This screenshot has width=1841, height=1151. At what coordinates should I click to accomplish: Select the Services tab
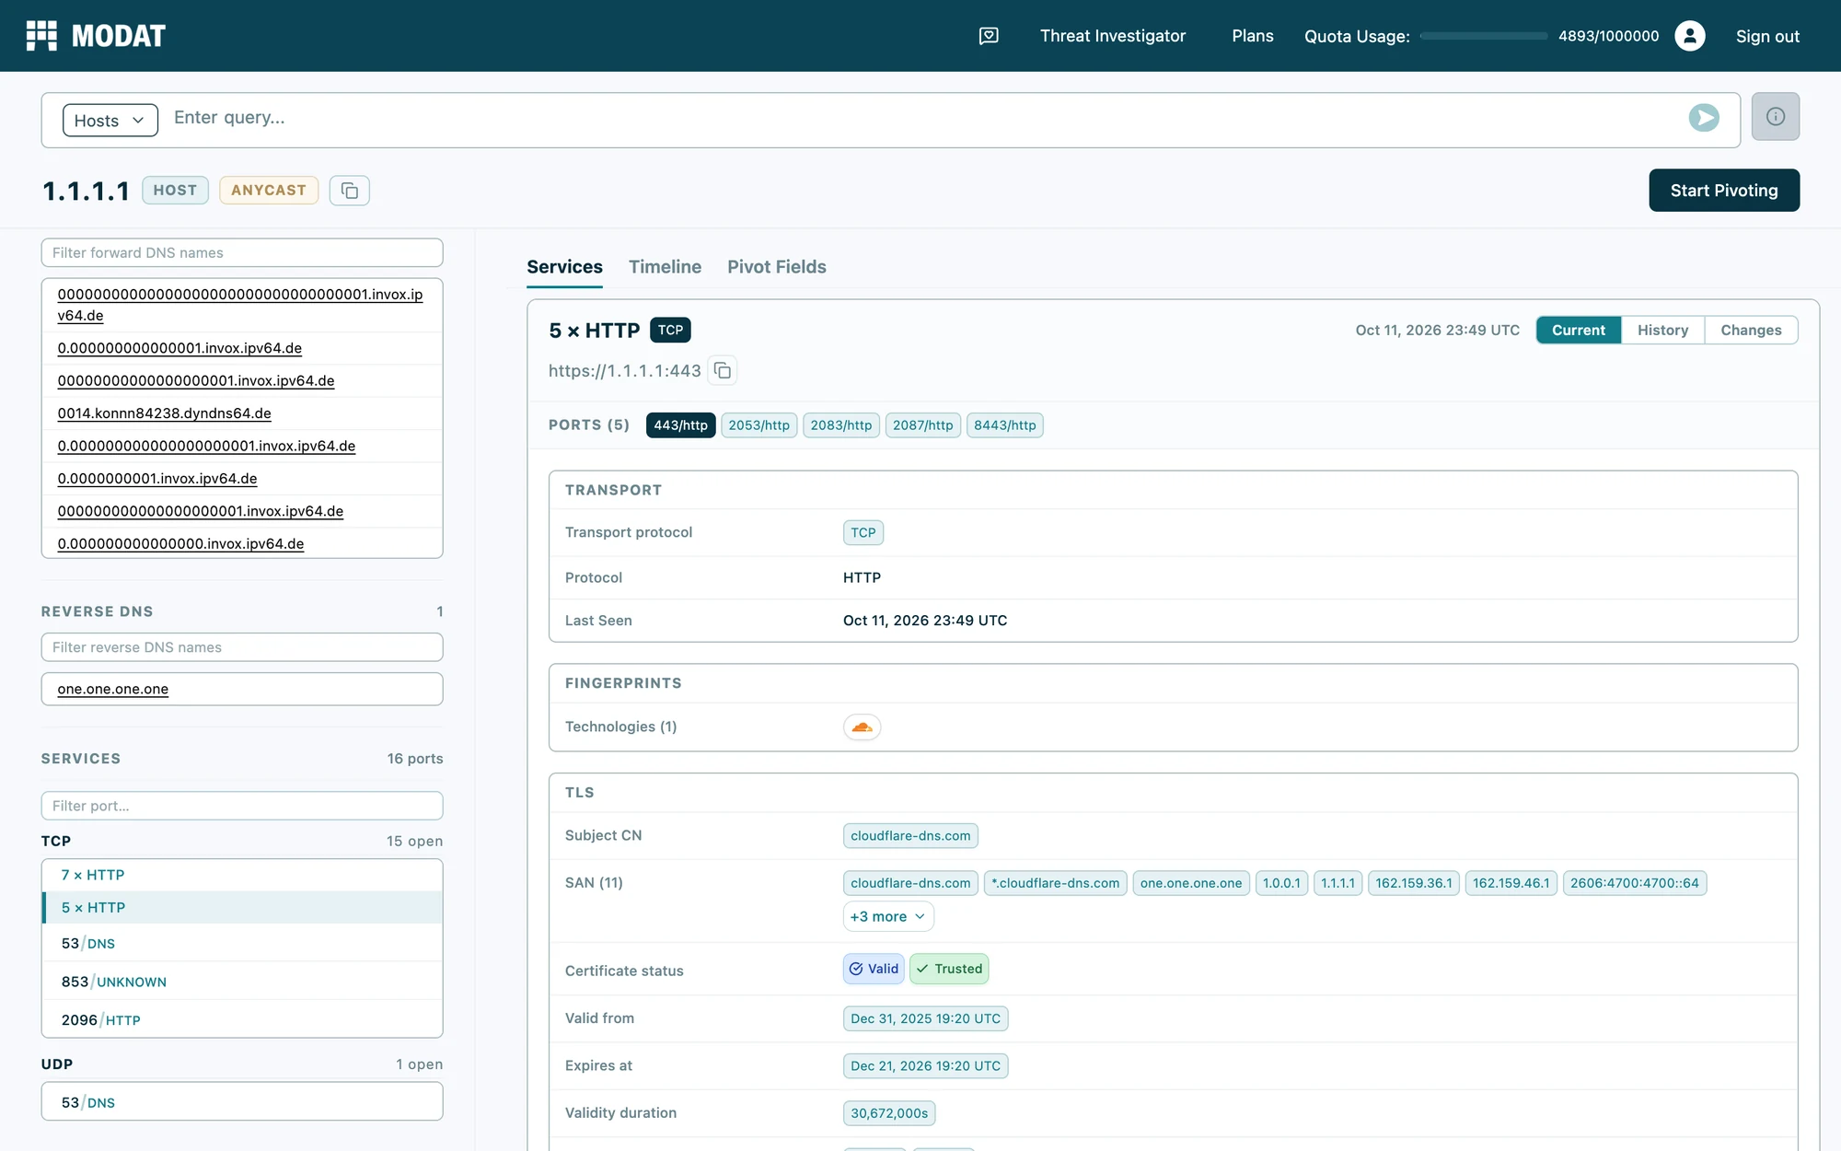point(564,267)
